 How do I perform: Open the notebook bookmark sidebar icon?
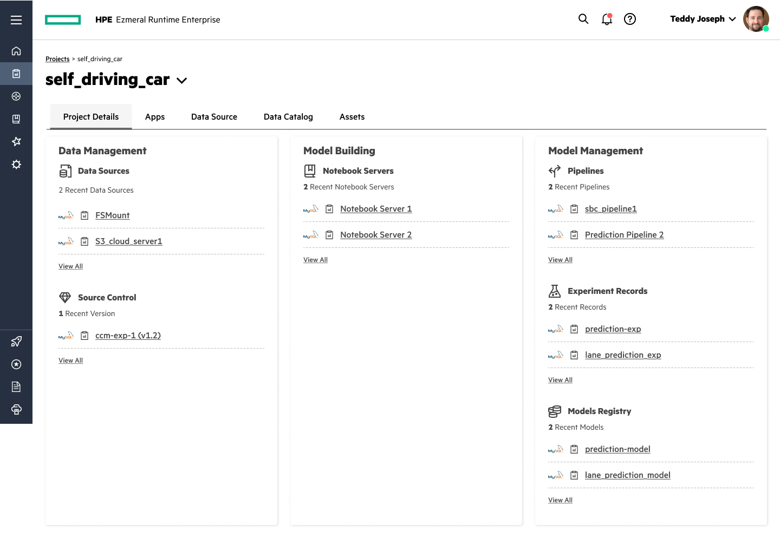(x=16, y=119)
